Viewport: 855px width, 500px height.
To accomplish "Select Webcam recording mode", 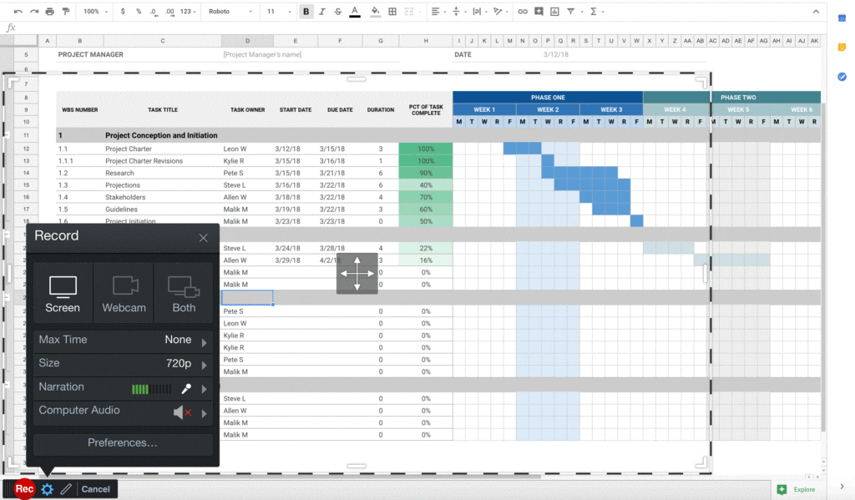I will 124,295.
